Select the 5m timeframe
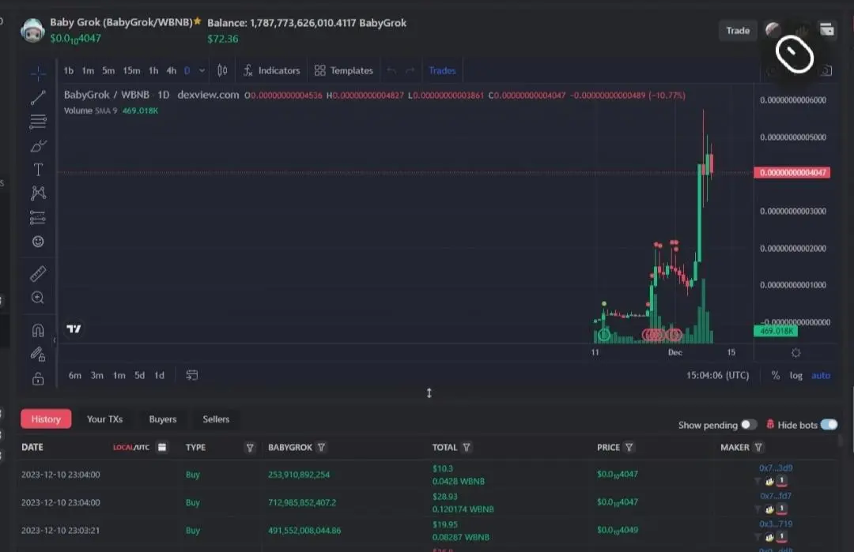Viewport: 854px width, 552px height. coord(108,70)
